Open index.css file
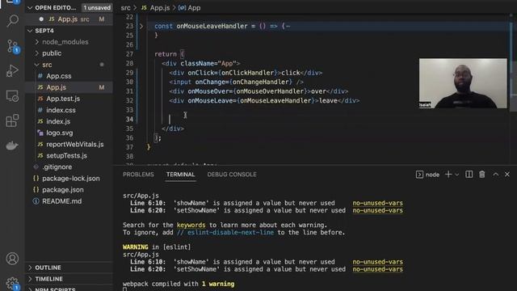Viewport: 517px width, 291px height. pyautogui.click(x=69, y=110)
